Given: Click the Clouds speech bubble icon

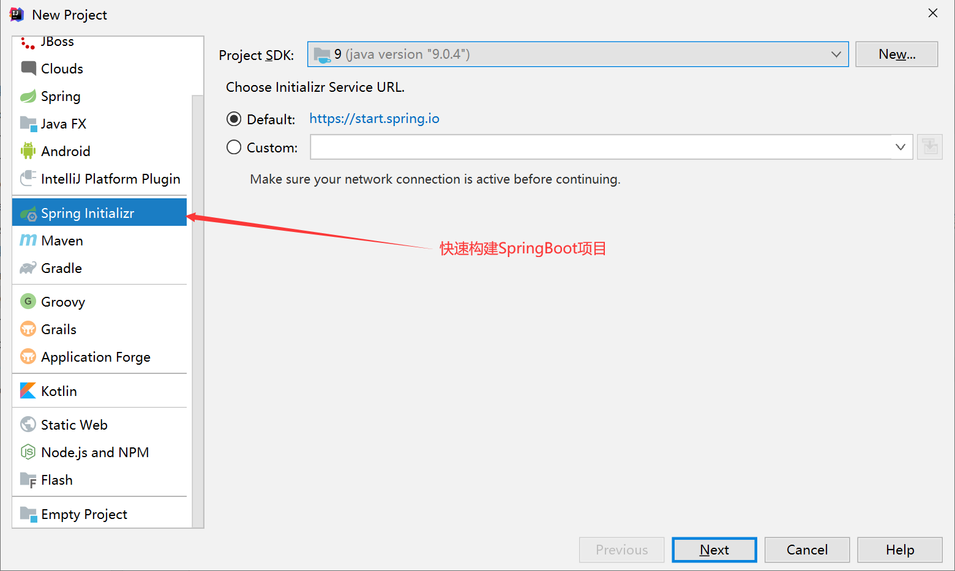Looking at the screenshot, I should 28,68.
